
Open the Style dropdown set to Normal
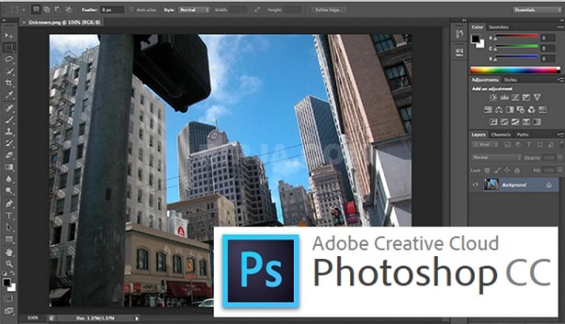(194, 10)
